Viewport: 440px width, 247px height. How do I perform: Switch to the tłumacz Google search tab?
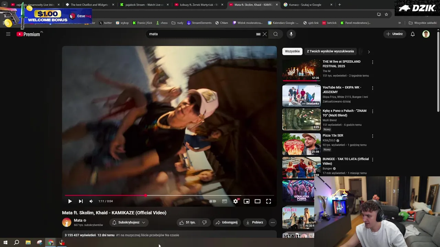pyautogui.click(x=305, y=5)
